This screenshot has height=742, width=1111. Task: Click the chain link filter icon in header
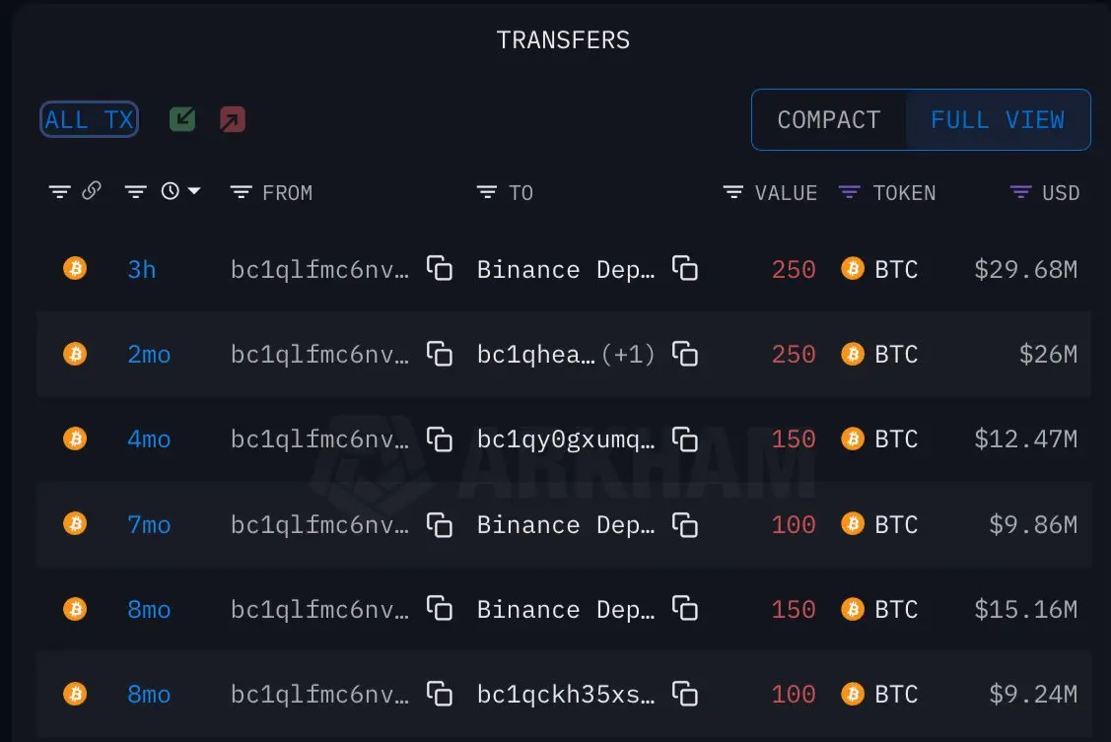(92, 190)
